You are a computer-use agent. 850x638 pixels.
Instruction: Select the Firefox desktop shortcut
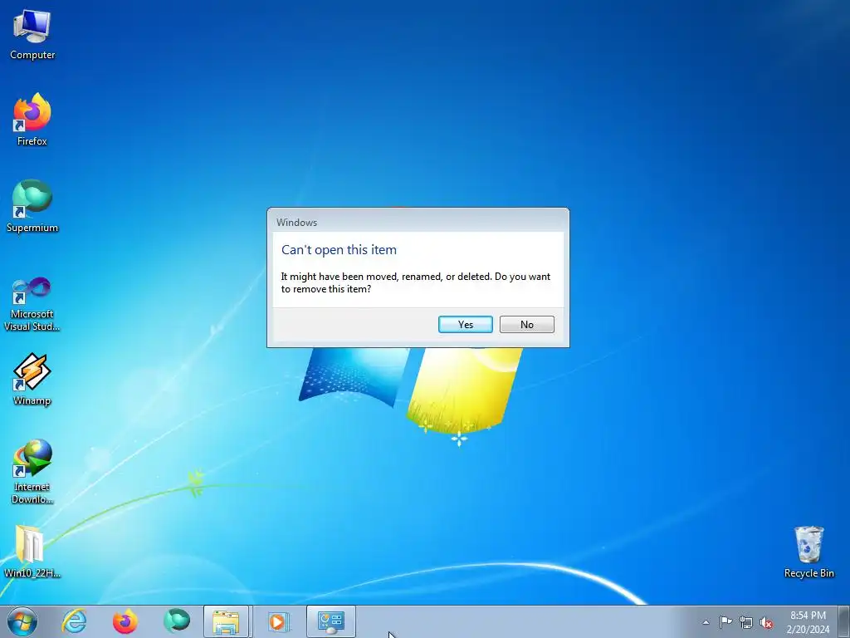pyautogui.click(x=32, y=120)
